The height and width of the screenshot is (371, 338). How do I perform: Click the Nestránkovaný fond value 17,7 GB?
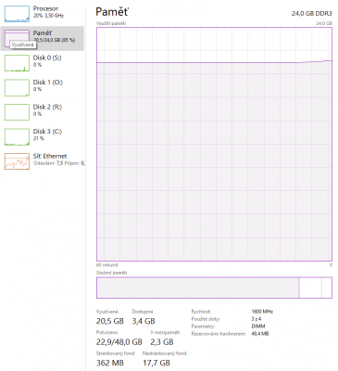coord(156,363)
